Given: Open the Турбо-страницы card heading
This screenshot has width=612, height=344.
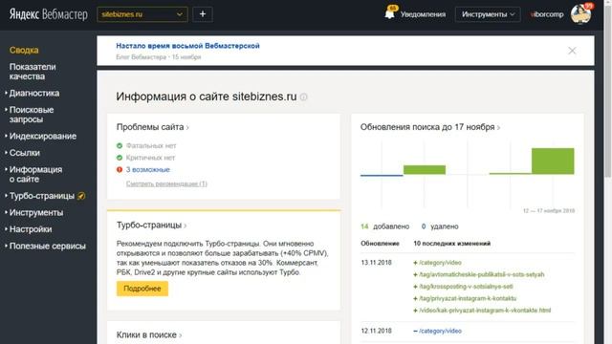Looking at the screenshot, I should tap(151, 226).
